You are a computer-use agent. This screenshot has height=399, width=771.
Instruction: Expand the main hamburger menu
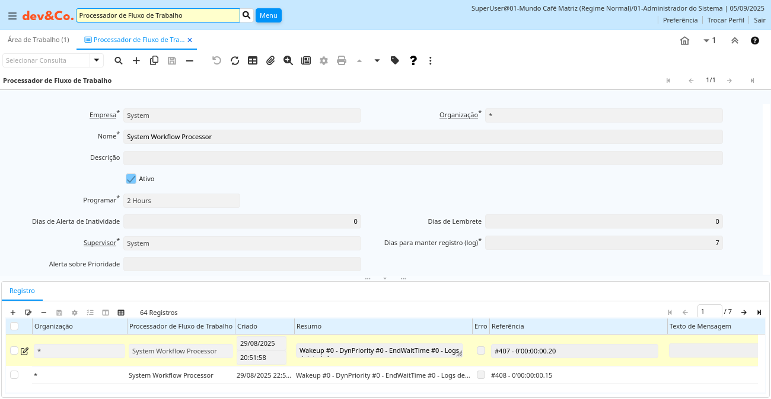[12, 16]
